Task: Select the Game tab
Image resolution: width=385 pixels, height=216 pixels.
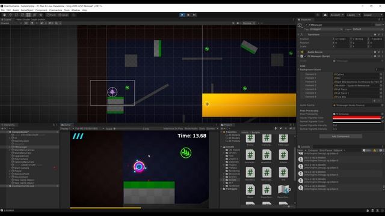Action: (66, 125)
